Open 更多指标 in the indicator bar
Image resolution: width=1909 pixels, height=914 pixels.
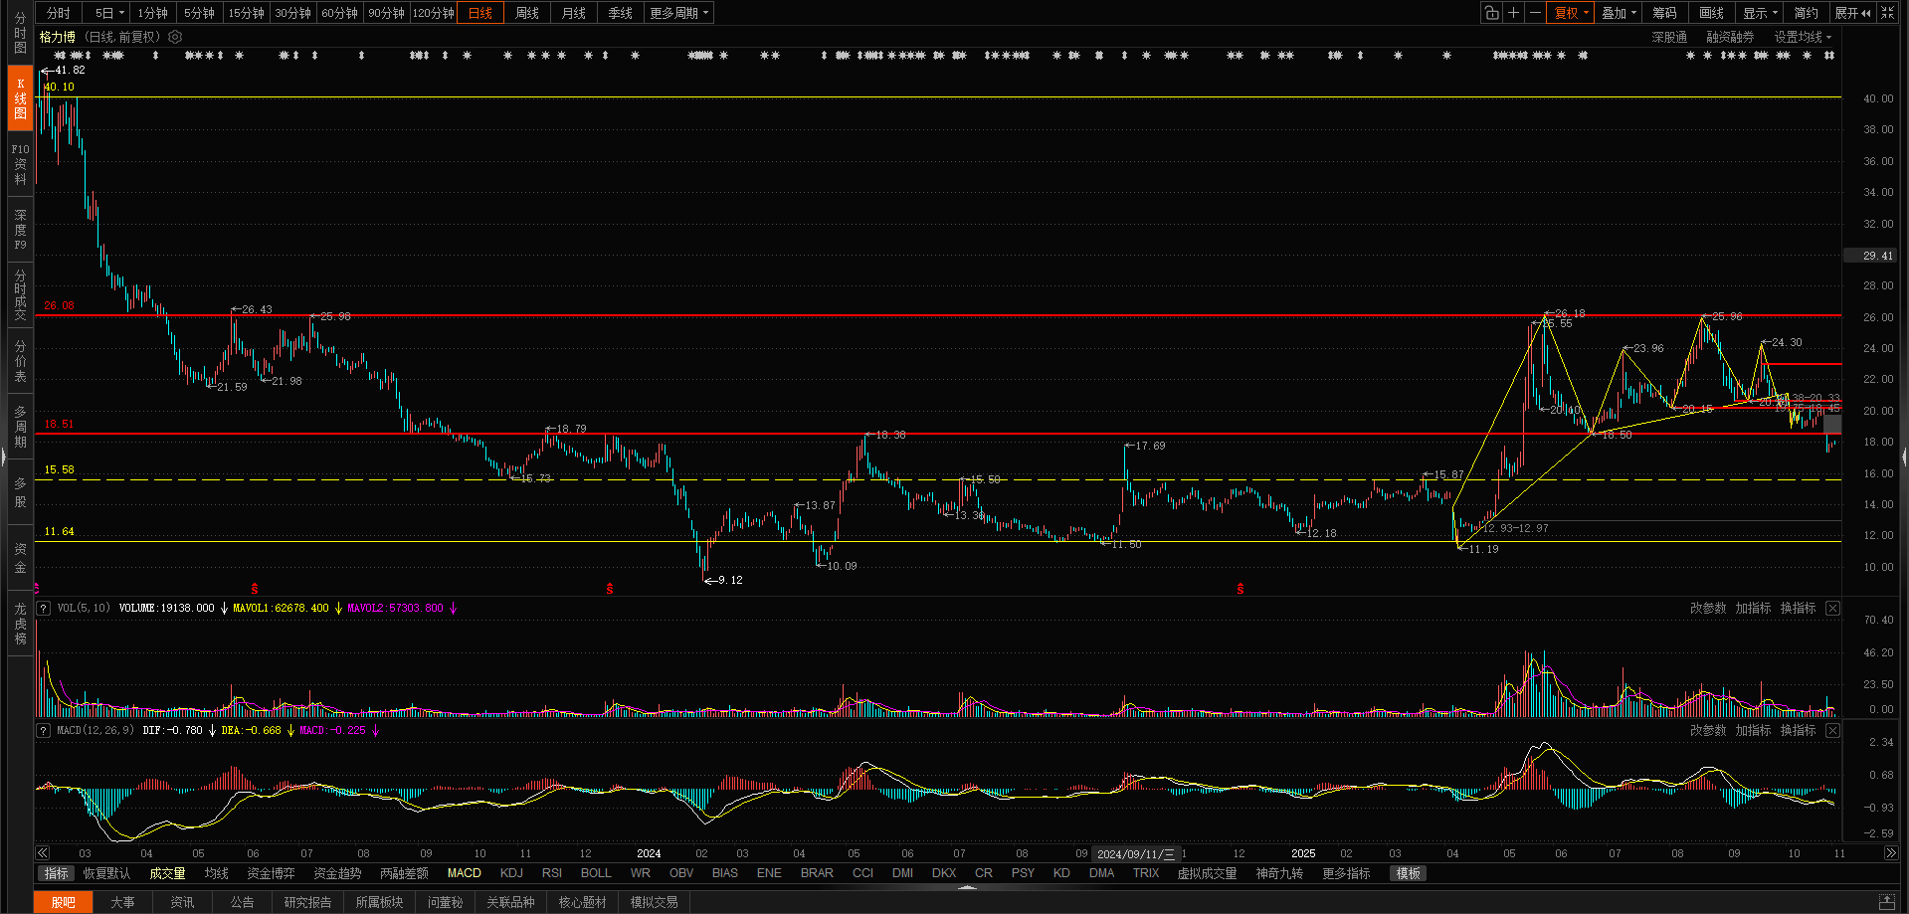tap(1346, 873)
